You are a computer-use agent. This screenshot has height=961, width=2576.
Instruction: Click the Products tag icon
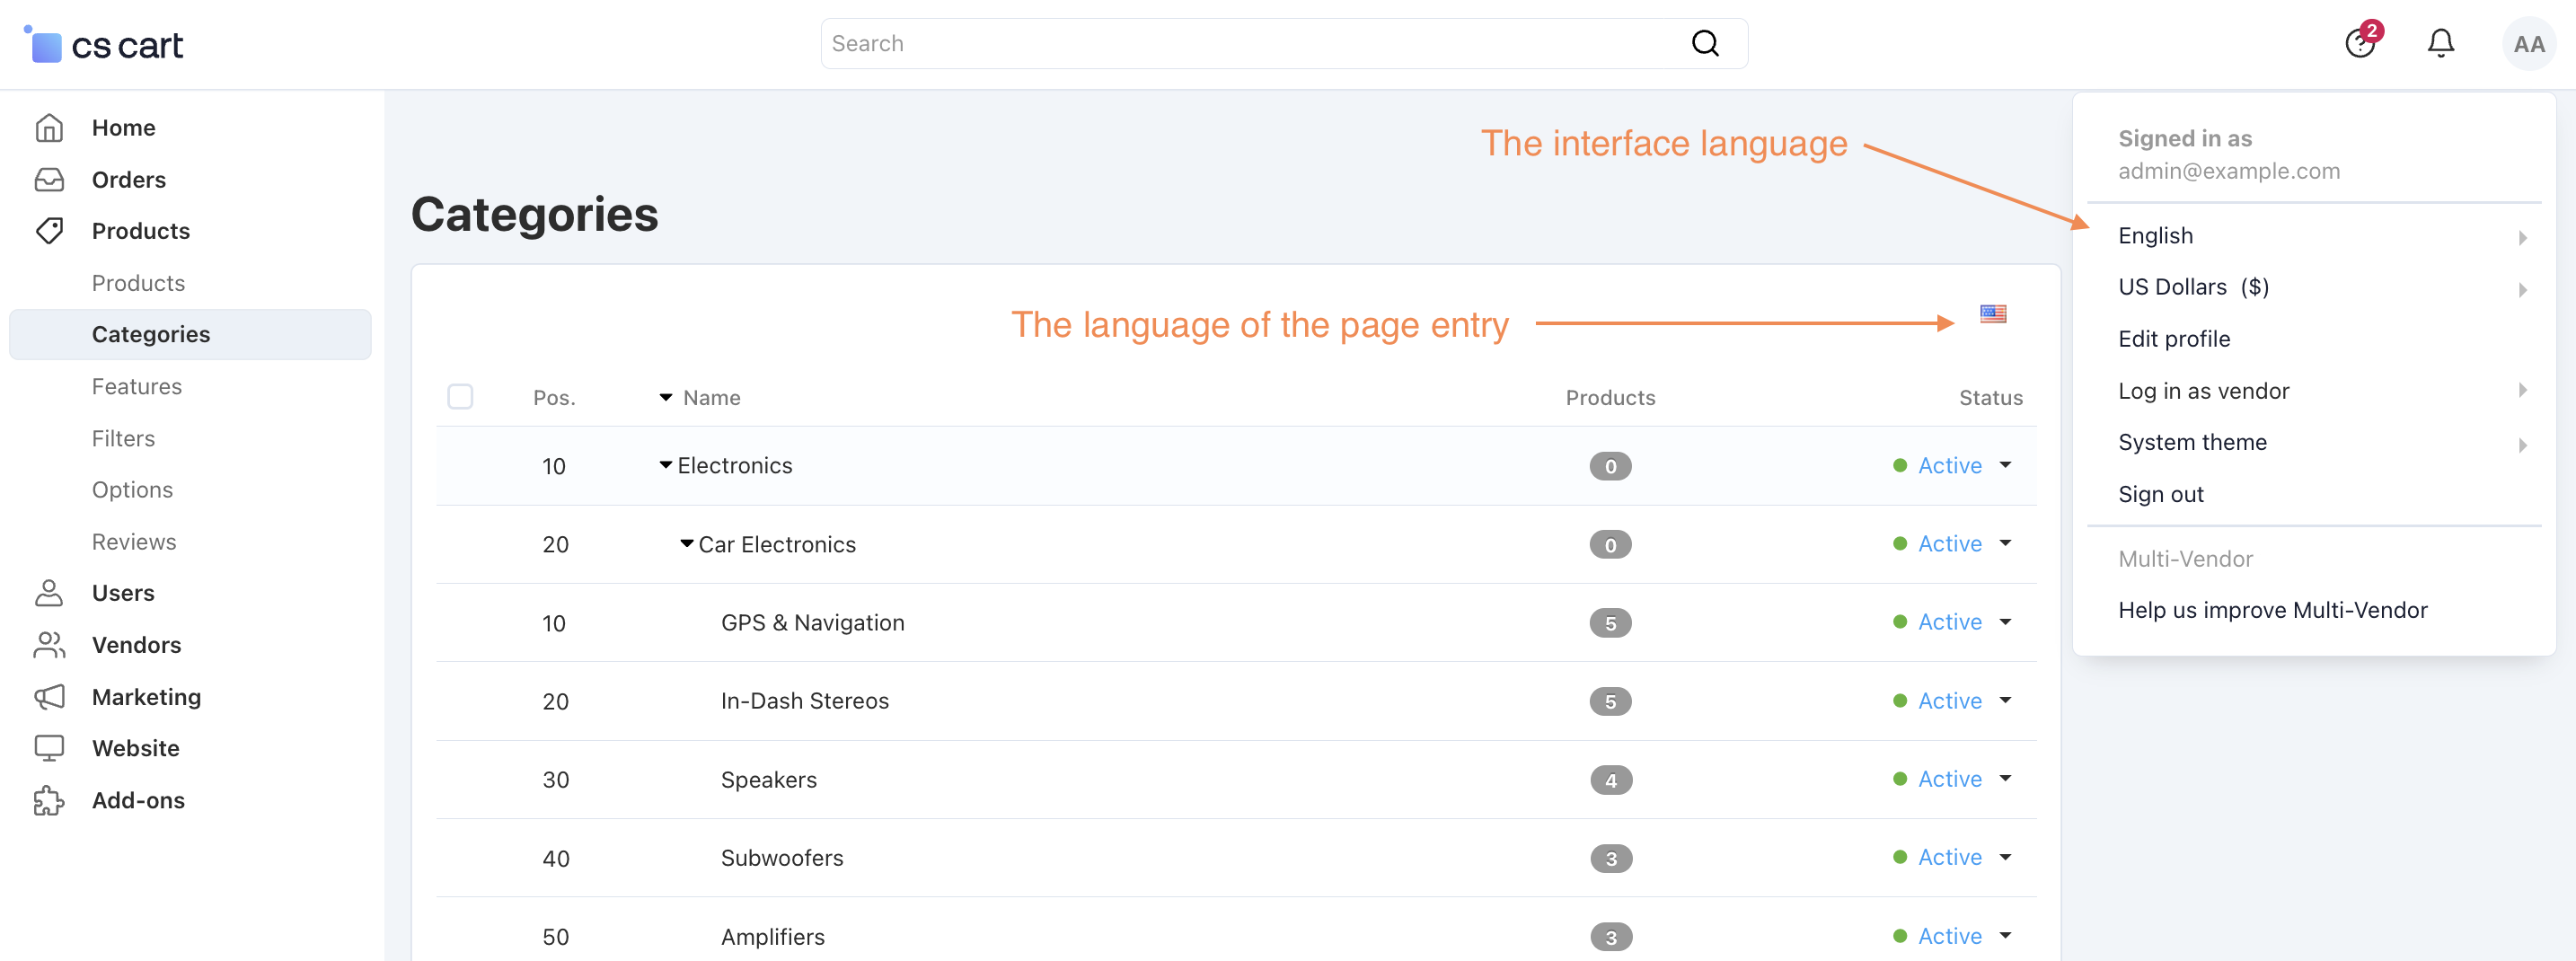pyautogui.click(x=49, y=231)
